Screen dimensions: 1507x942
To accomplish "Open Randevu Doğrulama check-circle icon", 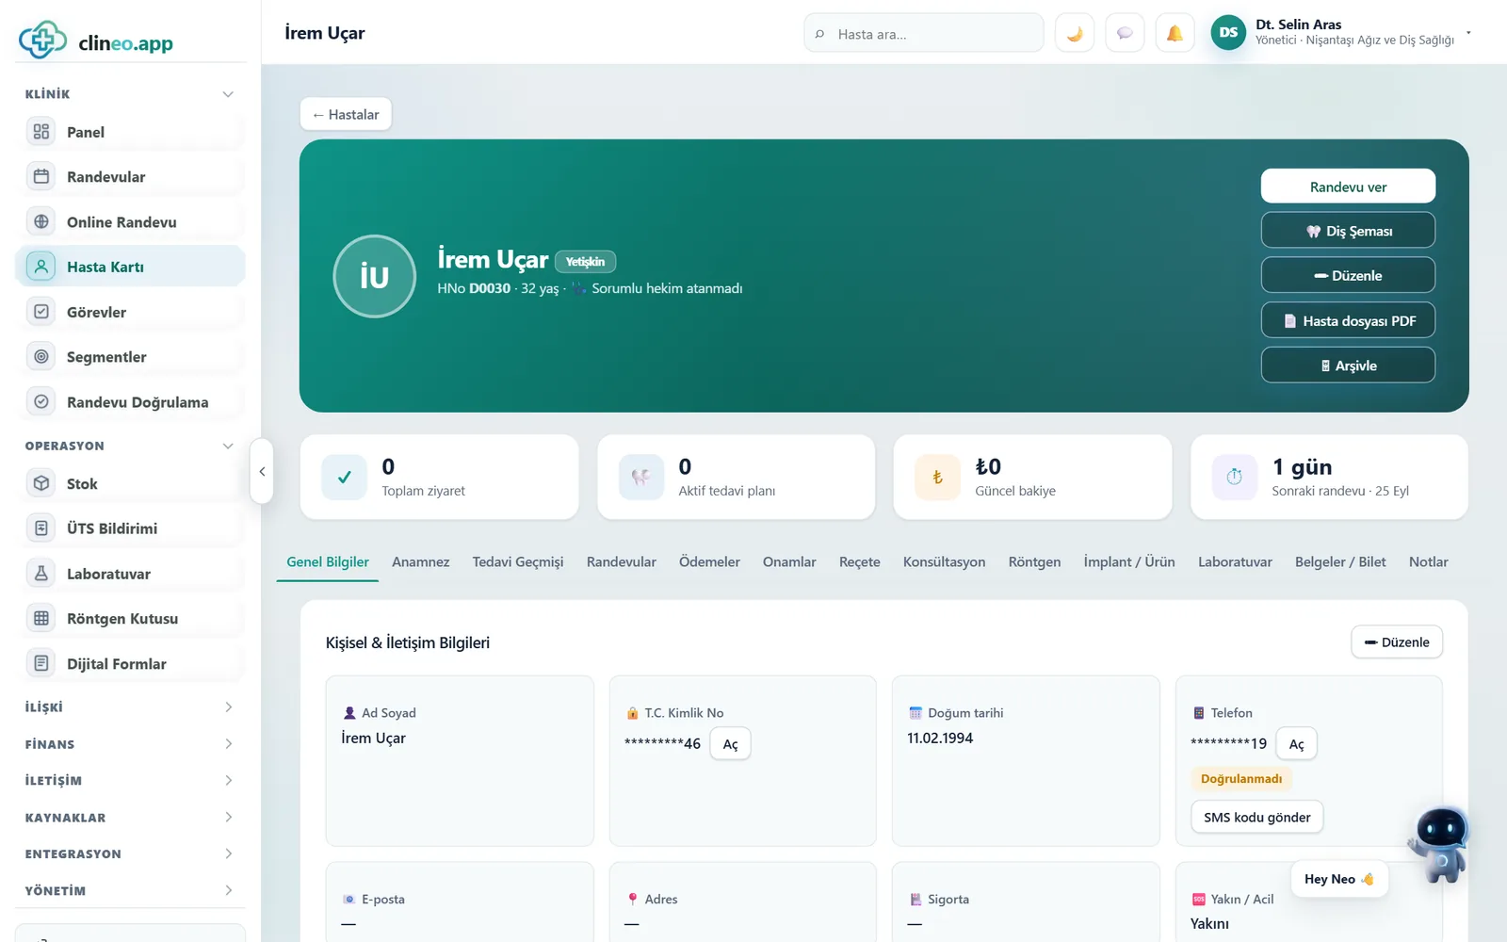I will tap(41, 402).
